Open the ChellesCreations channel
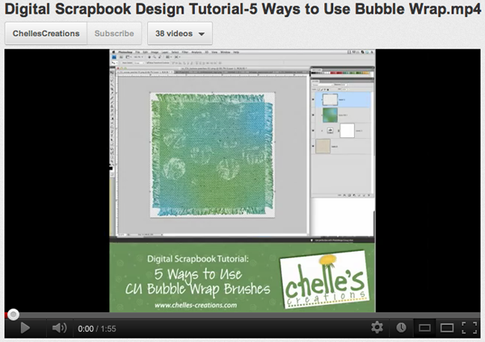Image resolution: width=485 pixels, height=342 pixels. coord(46,33)
